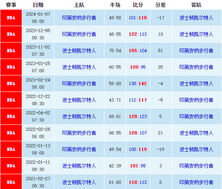Image resolution: width=222 pixels, height=189 pixels.
Task: Open 印第安纳步行者 away link in the 2022-12-22 row
Action: [196, 100]
